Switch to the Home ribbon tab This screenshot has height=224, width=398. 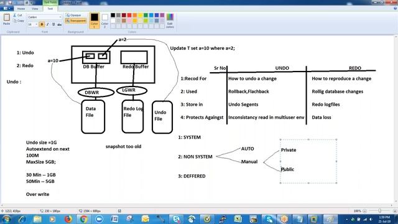(x=21, y=9)
